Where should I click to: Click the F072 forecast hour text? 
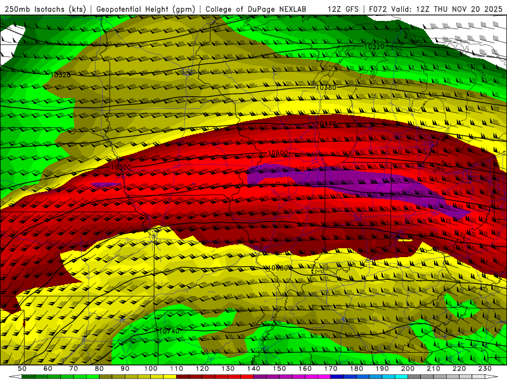pos(379,9)
